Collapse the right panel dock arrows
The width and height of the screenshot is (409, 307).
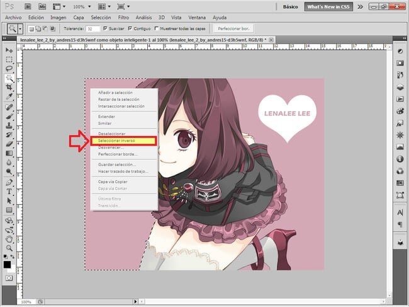[405, 38]
